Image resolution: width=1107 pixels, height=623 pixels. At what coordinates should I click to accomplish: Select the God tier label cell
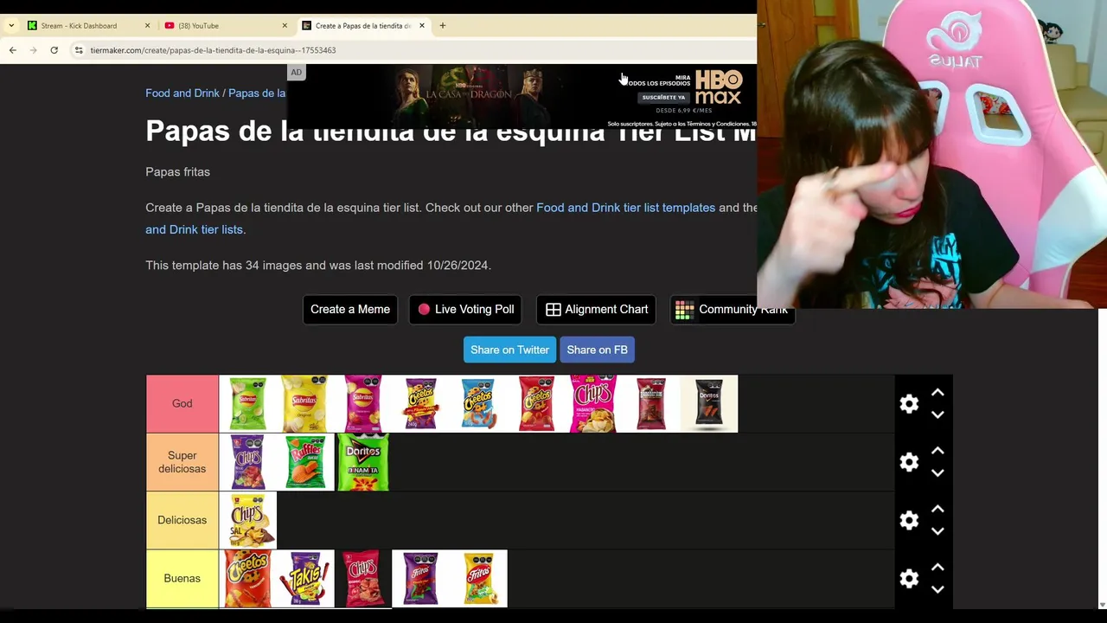point(182,403)
